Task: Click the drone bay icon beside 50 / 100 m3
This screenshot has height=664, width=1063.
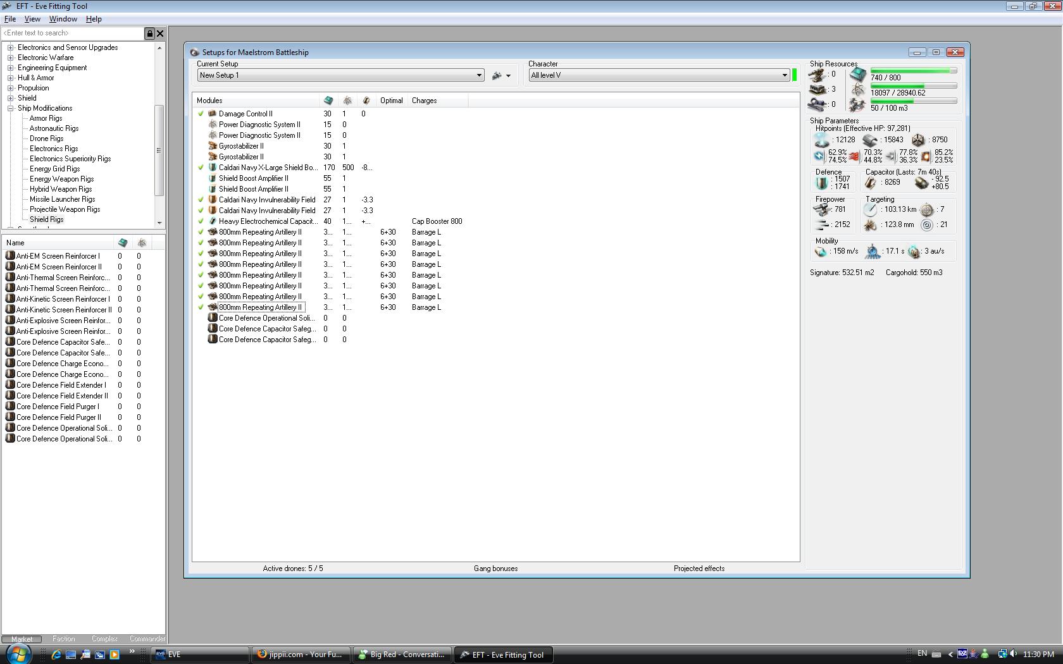Action: 857,105
